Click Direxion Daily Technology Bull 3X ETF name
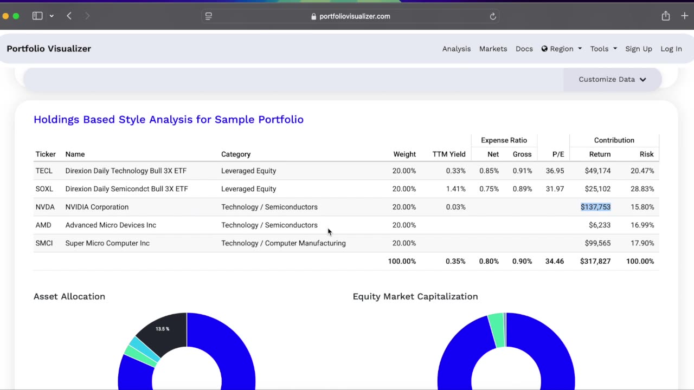The width and height of the screenshot is (694, 390). point(126,171)
